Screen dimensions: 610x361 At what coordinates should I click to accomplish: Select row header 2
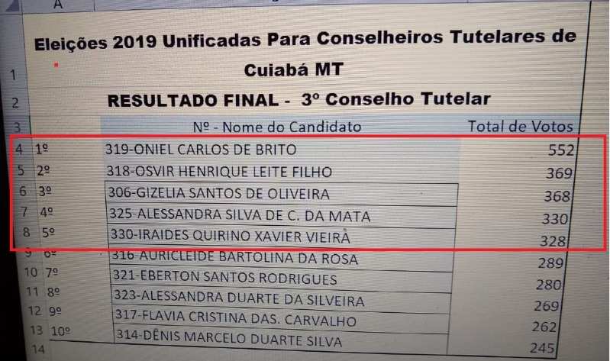pos(15,103)
